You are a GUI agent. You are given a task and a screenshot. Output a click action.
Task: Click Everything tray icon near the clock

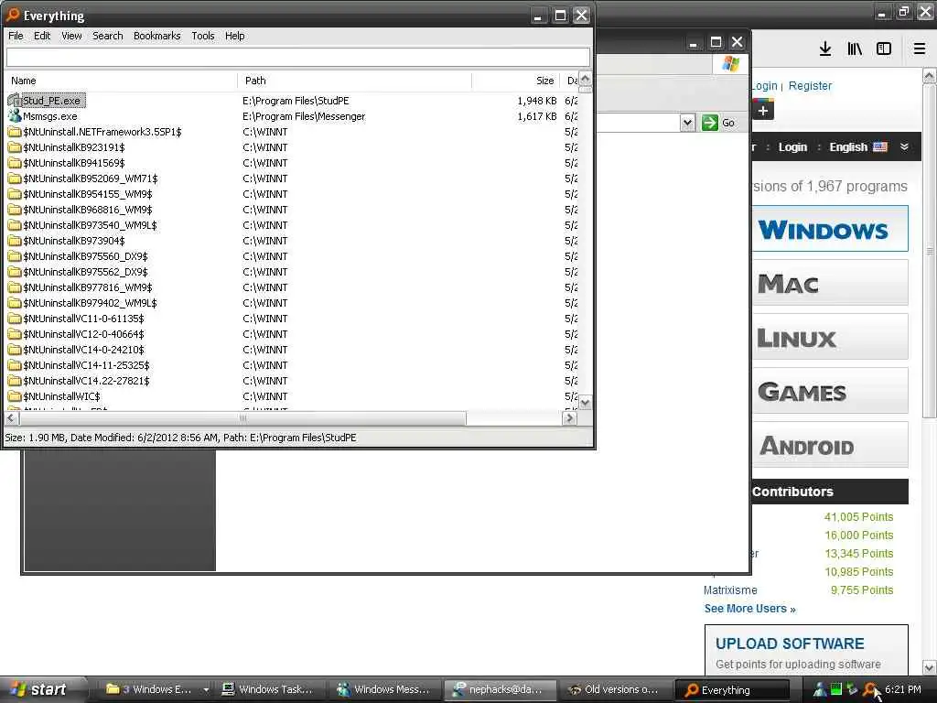pos(872,689)
